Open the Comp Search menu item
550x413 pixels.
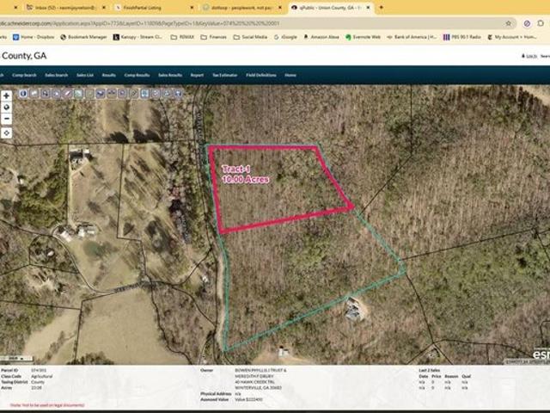tap(24, 75)
